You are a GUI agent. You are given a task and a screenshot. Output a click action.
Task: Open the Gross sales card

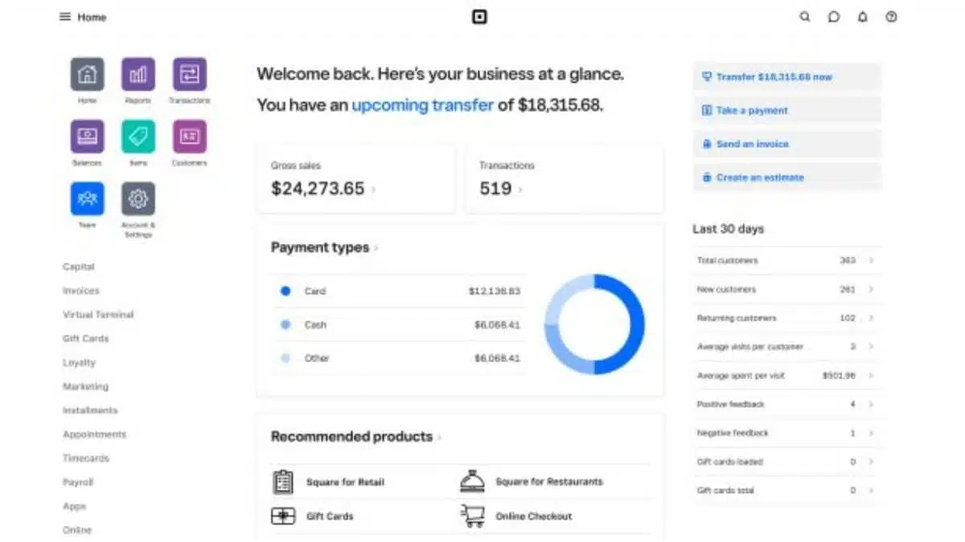[355, 179]
